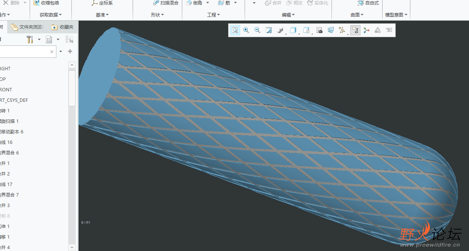Click the Zoom In magnifier icon
The width and height of the screenshot is (469, 251).
246,30
